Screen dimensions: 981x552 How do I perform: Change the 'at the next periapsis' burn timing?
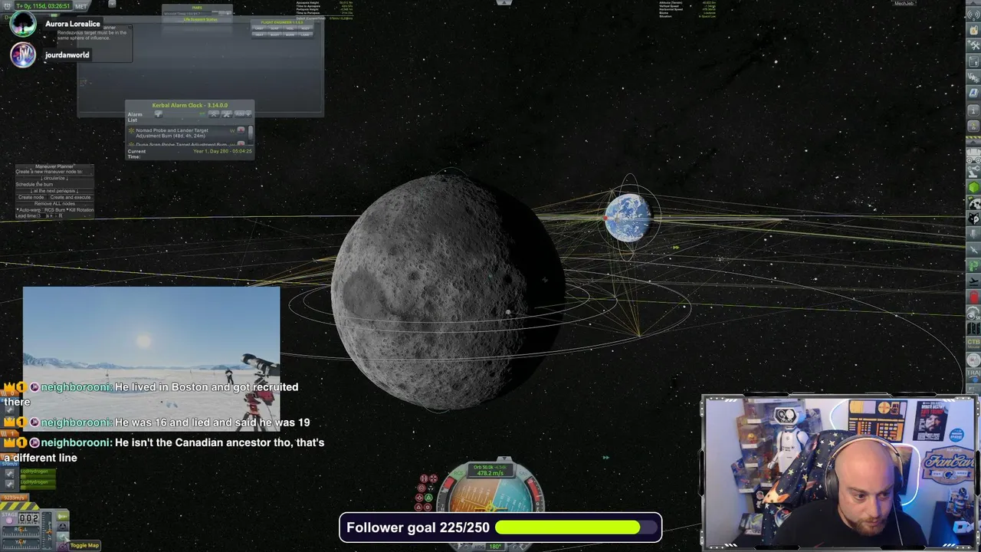pyautogui.click(x=54, y=191)
